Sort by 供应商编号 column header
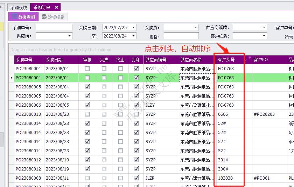The height and width of the screenshot is (187, 294). (x=161, y=60)
